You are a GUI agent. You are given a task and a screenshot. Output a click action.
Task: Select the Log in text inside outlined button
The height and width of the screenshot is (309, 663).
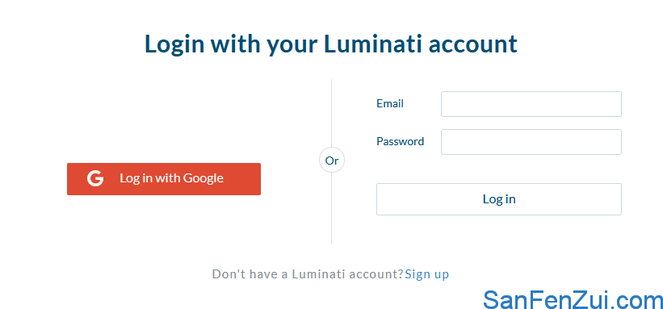[499, 199]
